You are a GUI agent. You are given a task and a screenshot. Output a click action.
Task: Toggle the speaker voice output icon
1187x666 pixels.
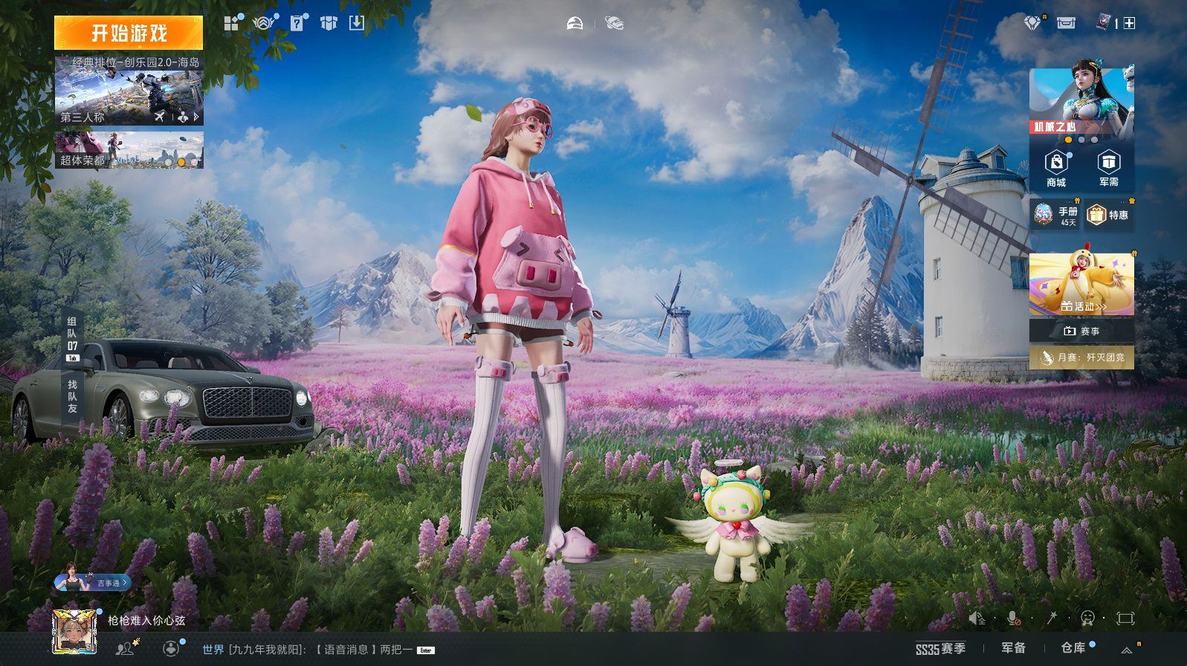click(x=977, y=618)
